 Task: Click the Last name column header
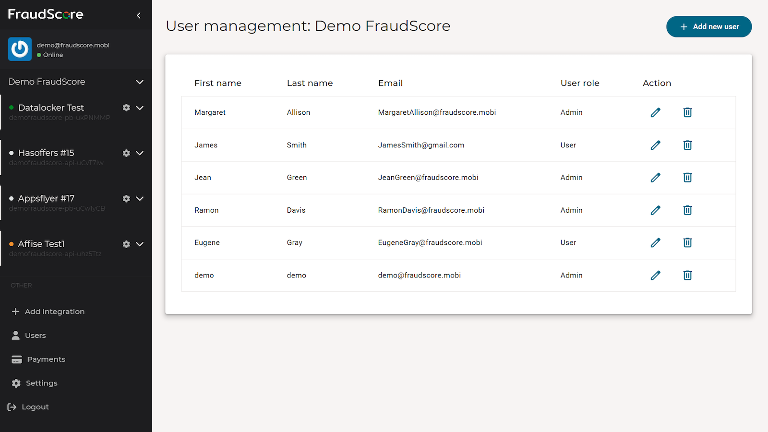coord(310,83)
